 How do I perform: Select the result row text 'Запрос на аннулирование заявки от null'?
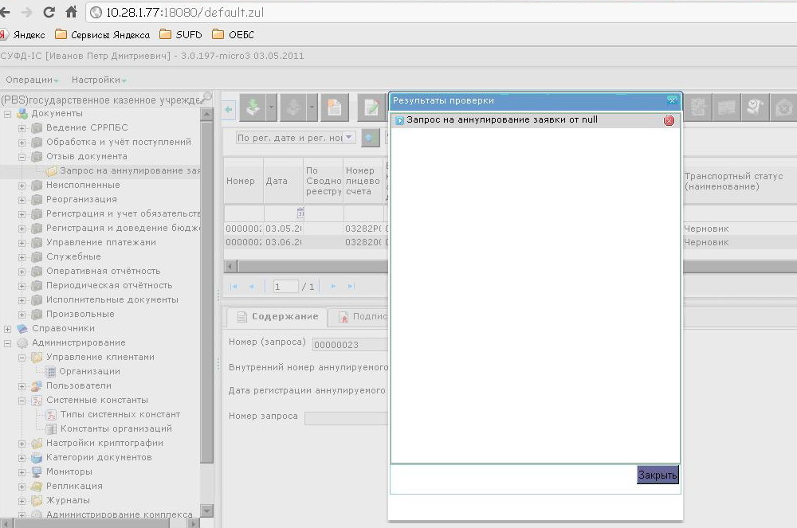coord(501,119)
